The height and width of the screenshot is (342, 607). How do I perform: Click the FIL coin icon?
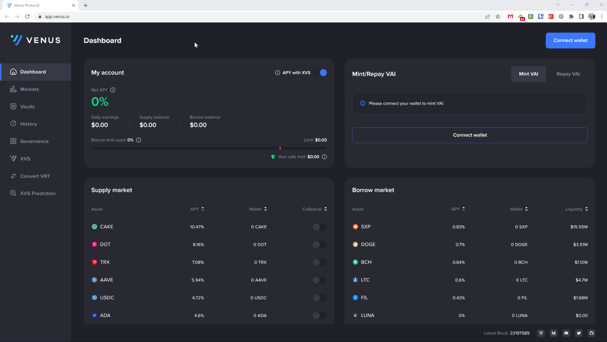355,298
